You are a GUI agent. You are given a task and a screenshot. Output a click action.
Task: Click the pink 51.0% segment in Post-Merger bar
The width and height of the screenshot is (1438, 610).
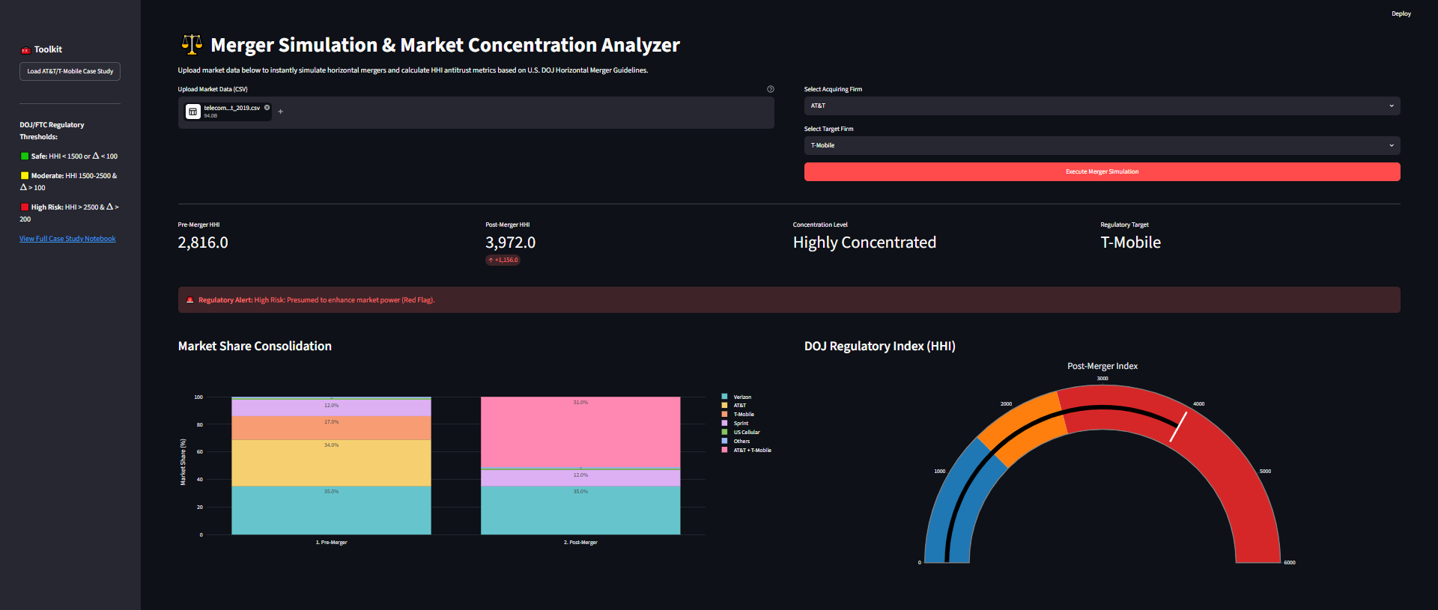[x=580, y=433]
